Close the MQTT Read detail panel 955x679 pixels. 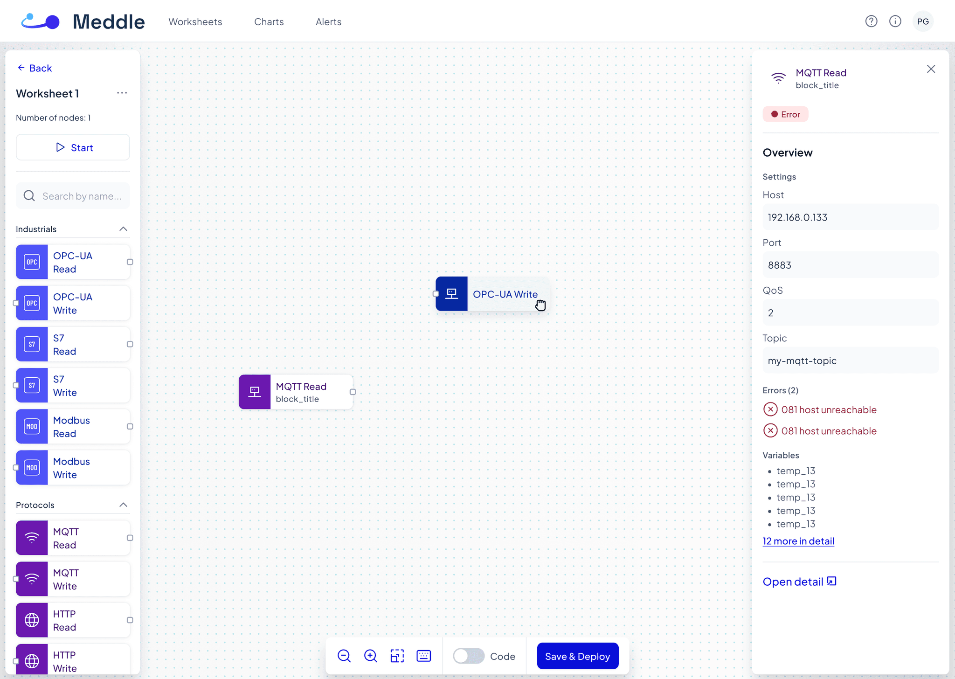tap(931, 69)
